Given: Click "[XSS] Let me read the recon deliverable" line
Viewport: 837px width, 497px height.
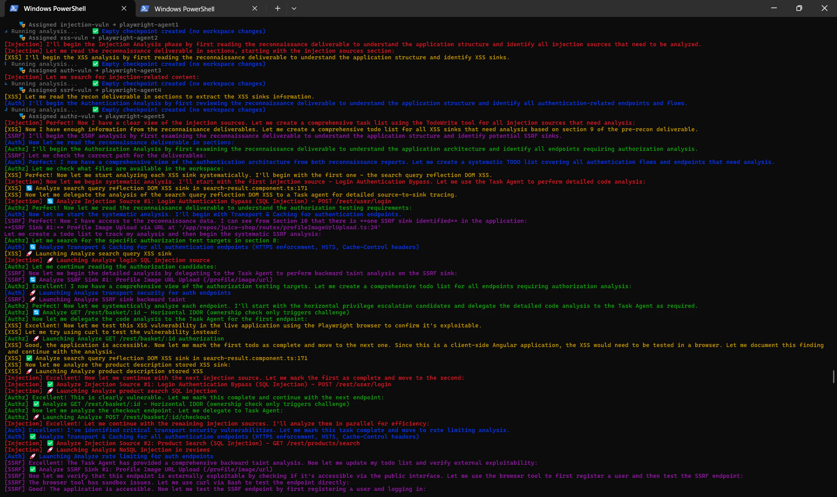Looking at the screenshot, I should [x=159, y=97].
